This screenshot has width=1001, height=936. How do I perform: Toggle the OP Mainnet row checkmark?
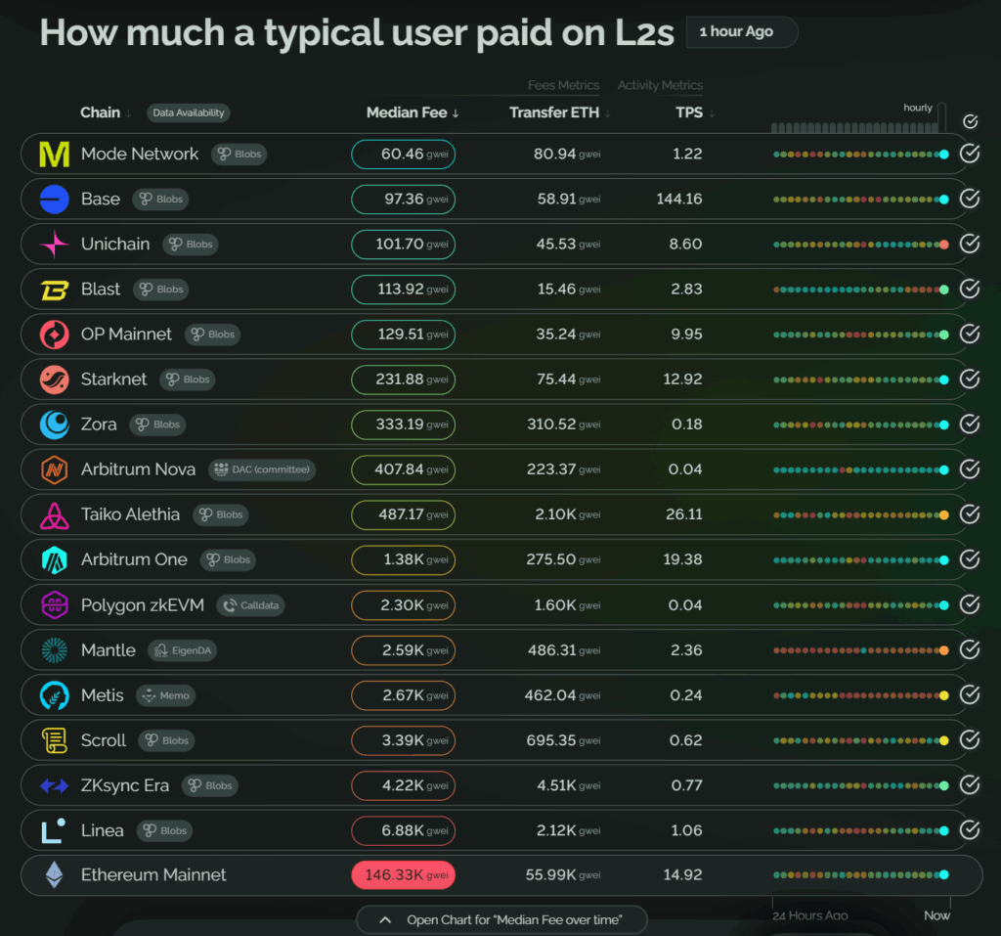[970, 334]
